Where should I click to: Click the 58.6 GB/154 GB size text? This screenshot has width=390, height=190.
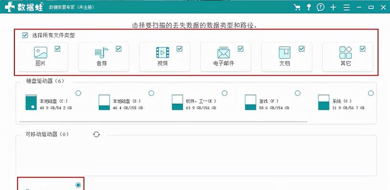274,108
